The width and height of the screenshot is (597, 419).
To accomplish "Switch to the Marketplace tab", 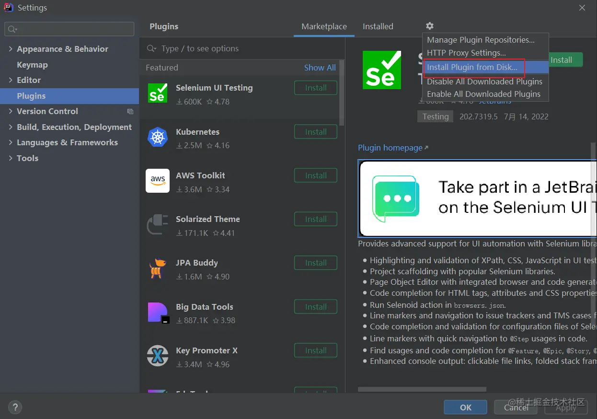I will [324, 27].
